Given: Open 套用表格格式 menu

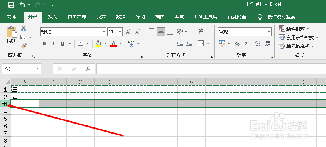Looking at the screenshot, I should coord(299,38).
